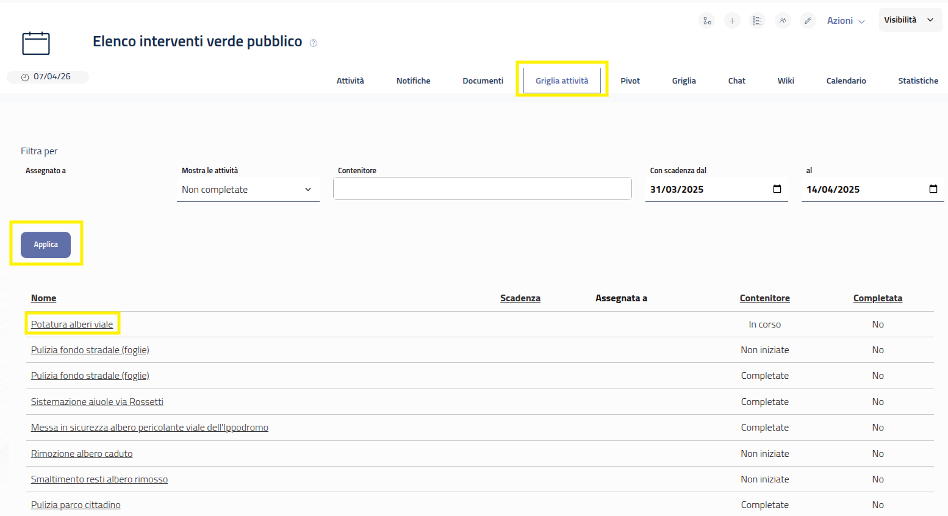Open date picker for 'Con scadenza dal'
Viewport: 948px width, 516px height.
tap(777, 189)
